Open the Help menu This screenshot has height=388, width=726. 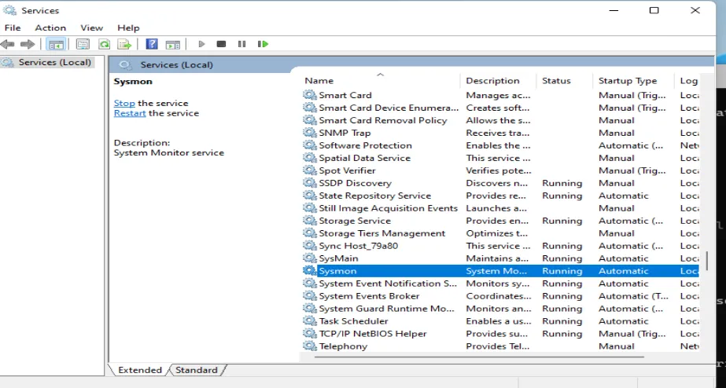coord(128,27)
